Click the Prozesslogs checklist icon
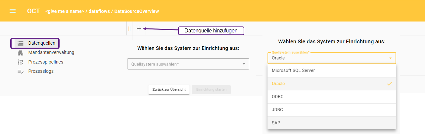Image resolution: width=425 pixels, height=134 pixels. point(21,71)
